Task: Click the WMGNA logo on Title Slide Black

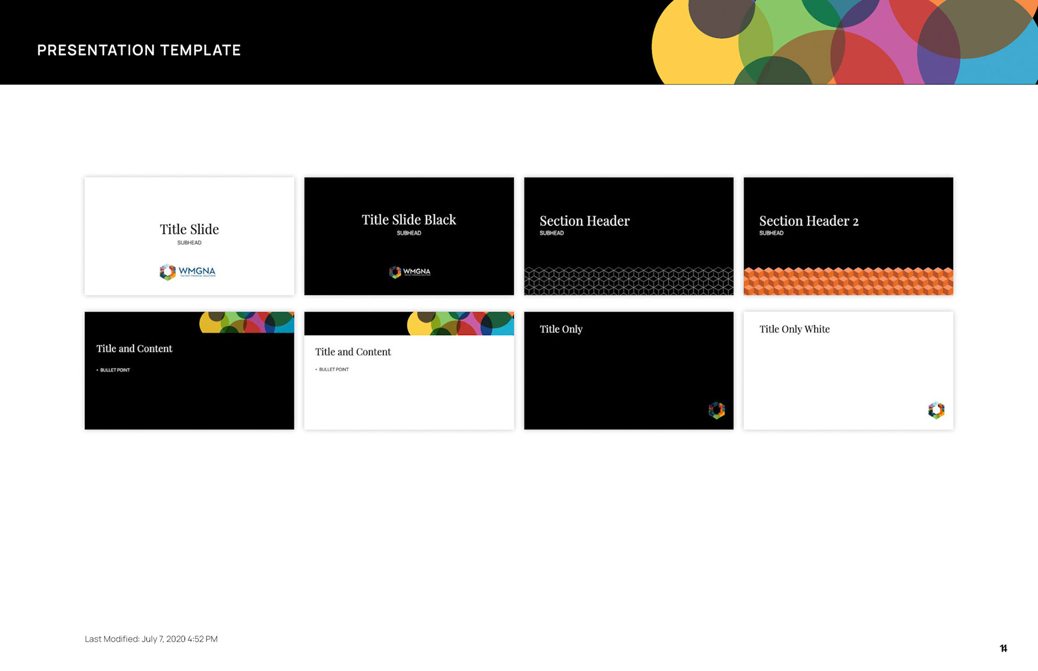Action: (x=410, y=272)
